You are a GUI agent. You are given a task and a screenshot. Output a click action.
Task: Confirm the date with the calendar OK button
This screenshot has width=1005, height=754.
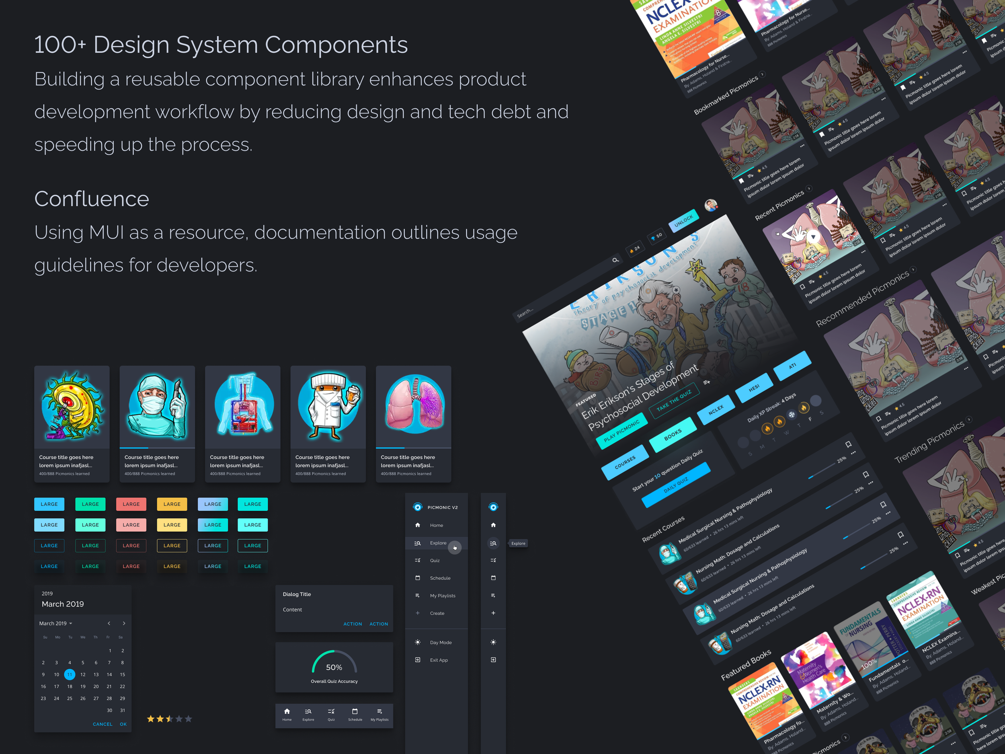(123, 724)
